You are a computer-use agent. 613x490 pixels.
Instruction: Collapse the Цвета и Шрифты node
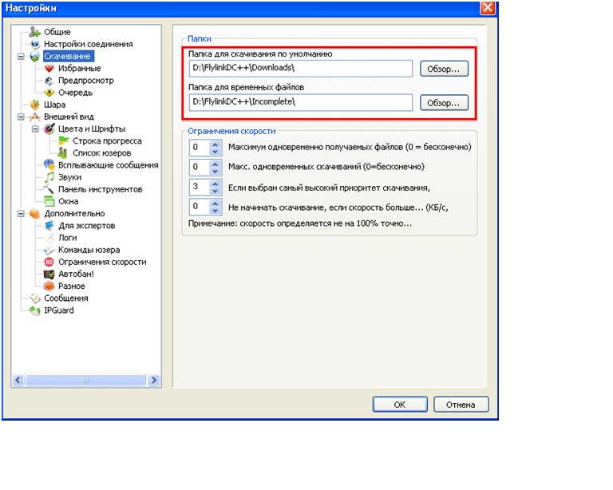pyautogui.click(x=35, y=129)
